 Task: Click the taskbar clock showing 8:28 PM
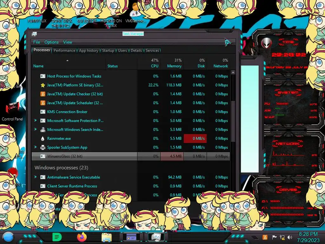pos(308,237)
